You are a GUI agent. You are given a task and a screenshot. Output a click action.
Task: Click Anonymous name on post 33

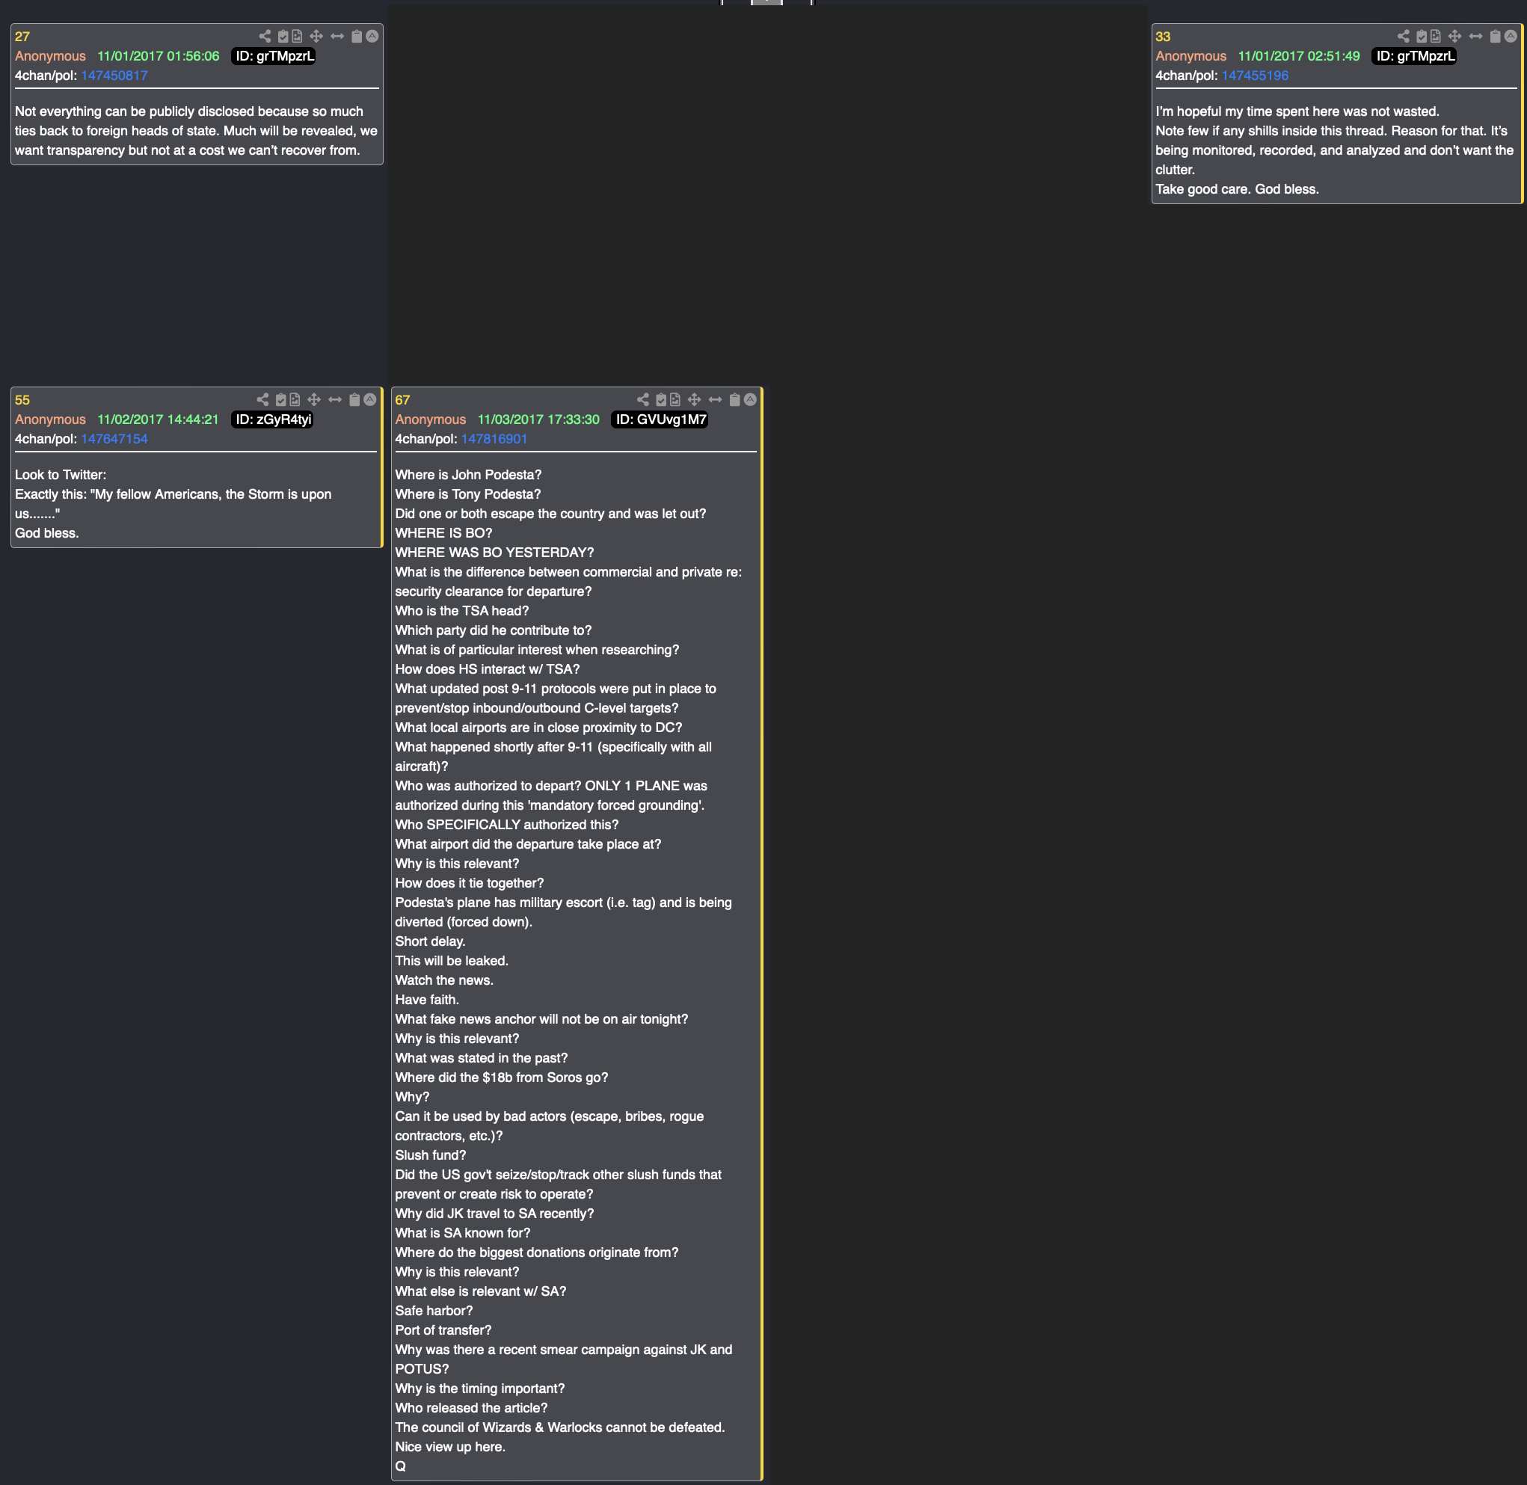1191,56
